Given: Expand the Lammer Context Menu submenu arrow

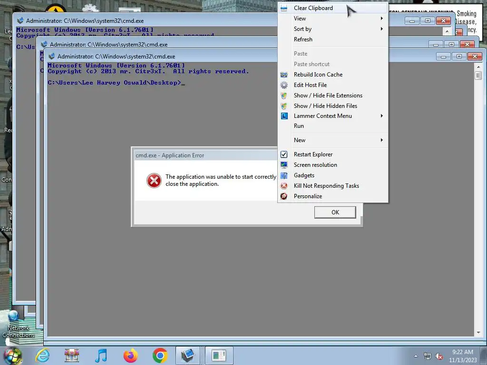Looking at the screenshot, I should pyautogui.click(x=382, y=116).
